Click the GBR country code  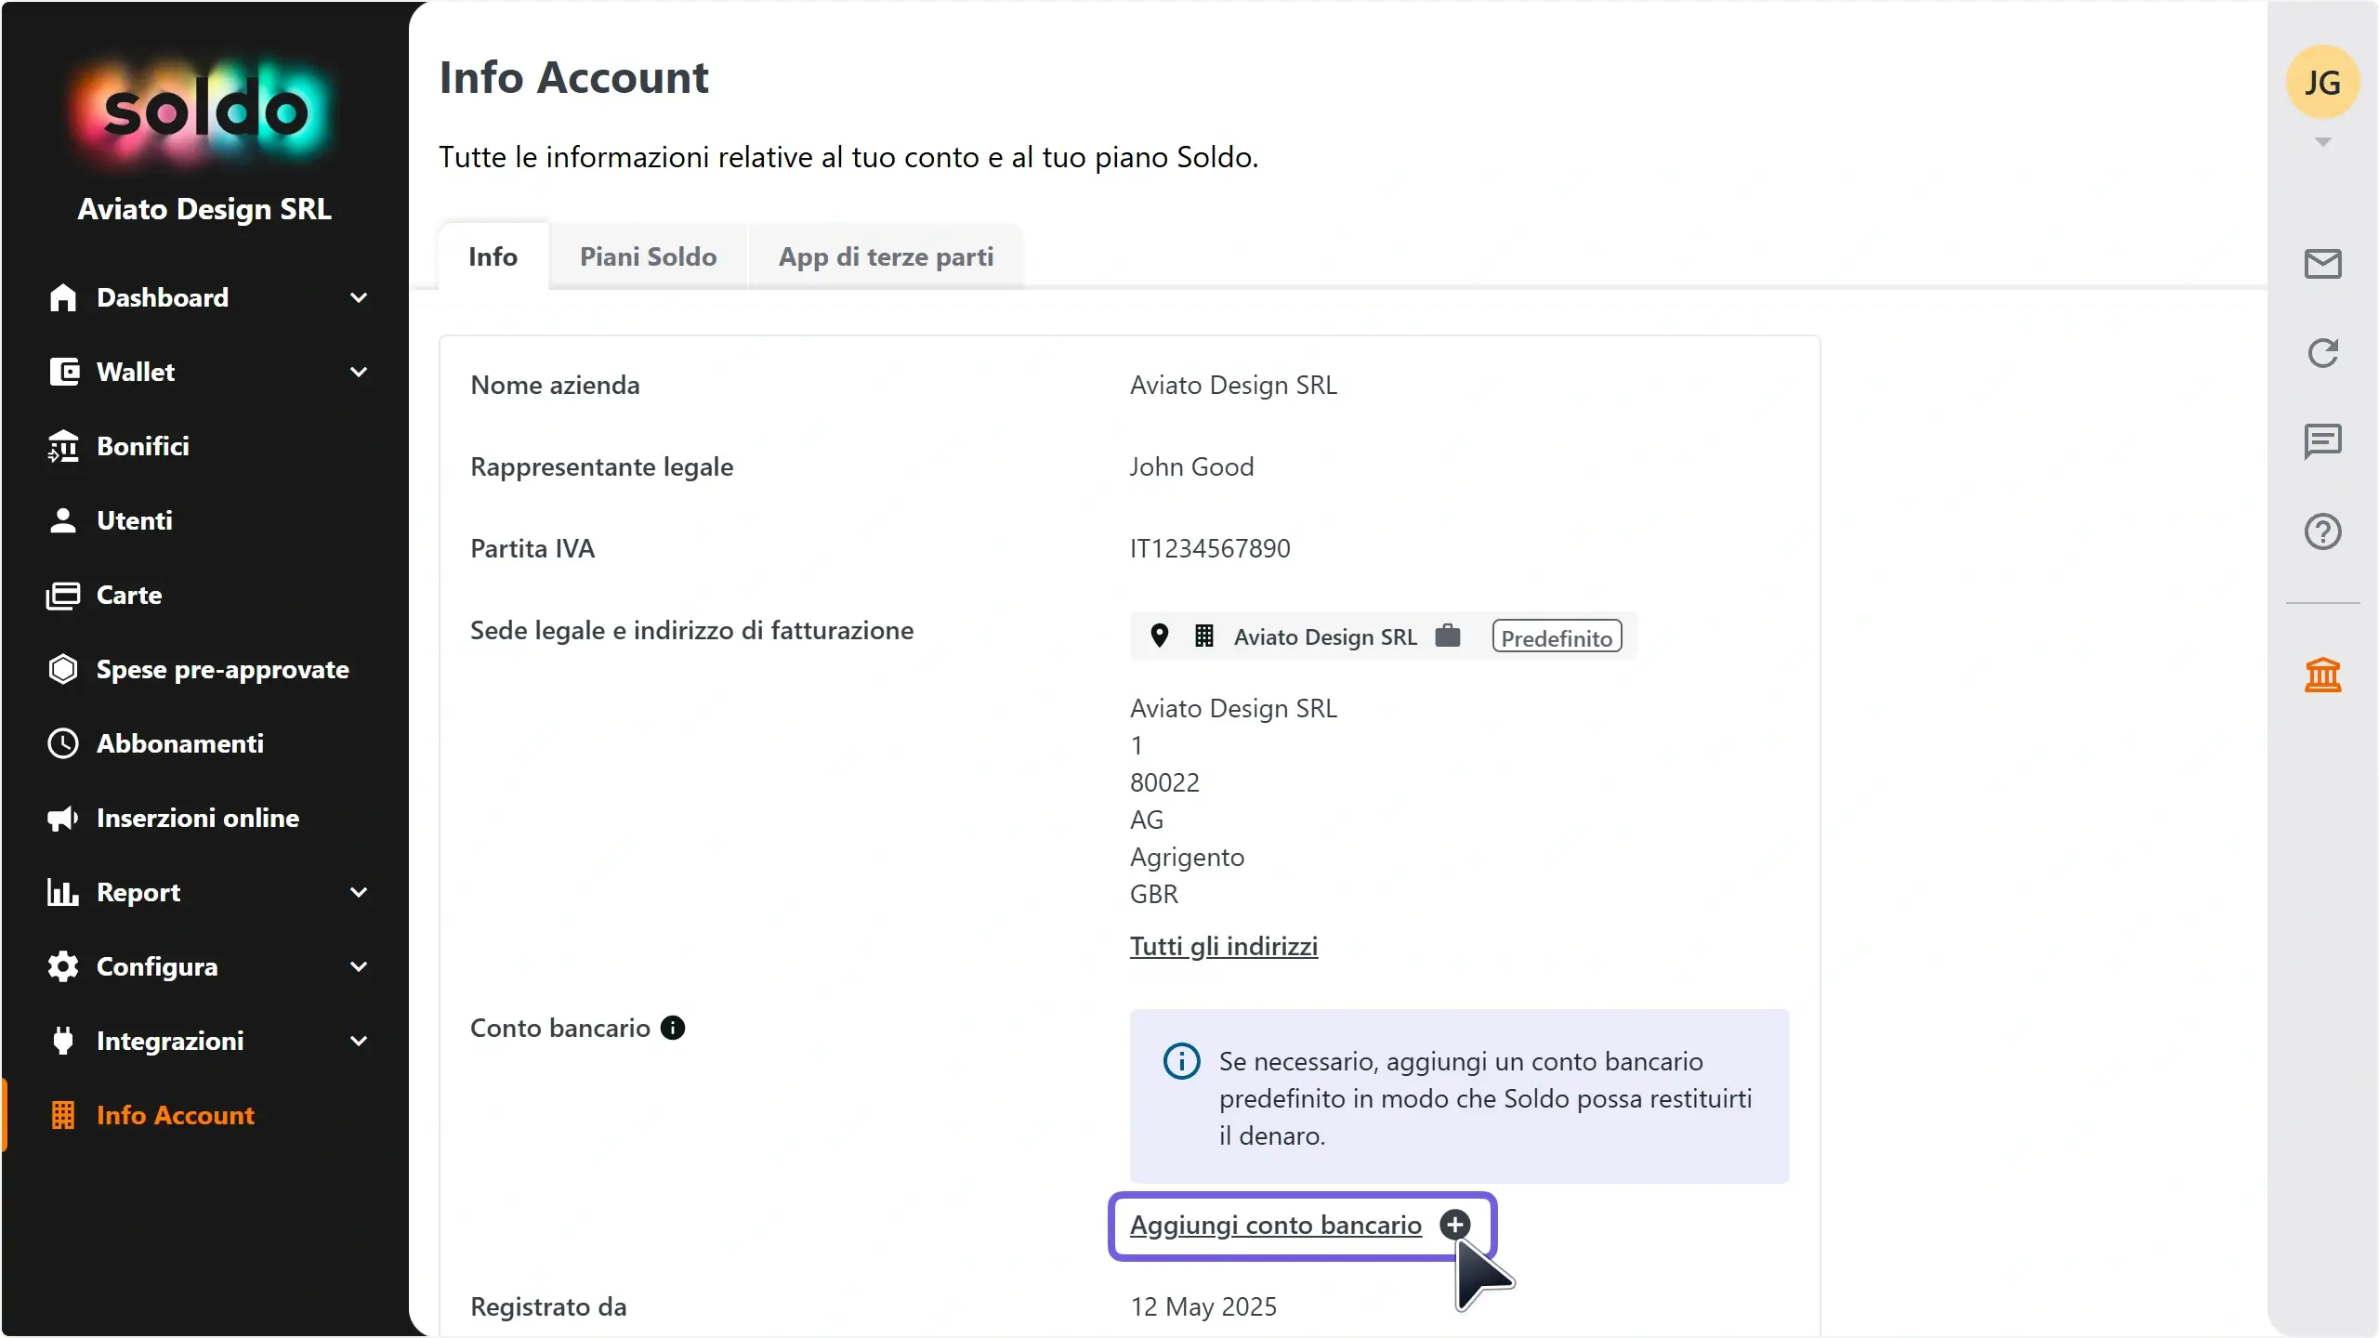pos(1154,894)
